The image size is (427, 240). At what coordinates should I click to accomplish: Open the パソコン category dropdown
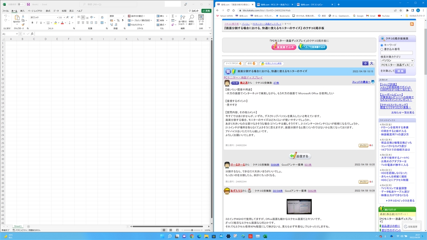[x=397, y=60]
